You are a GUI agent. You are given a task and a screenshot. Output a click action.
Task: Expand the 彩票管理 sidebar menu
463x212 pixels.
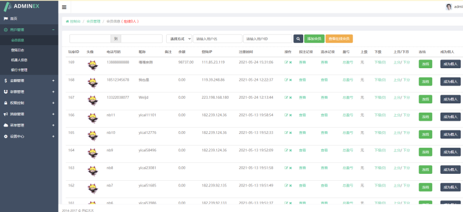(29, 92)
